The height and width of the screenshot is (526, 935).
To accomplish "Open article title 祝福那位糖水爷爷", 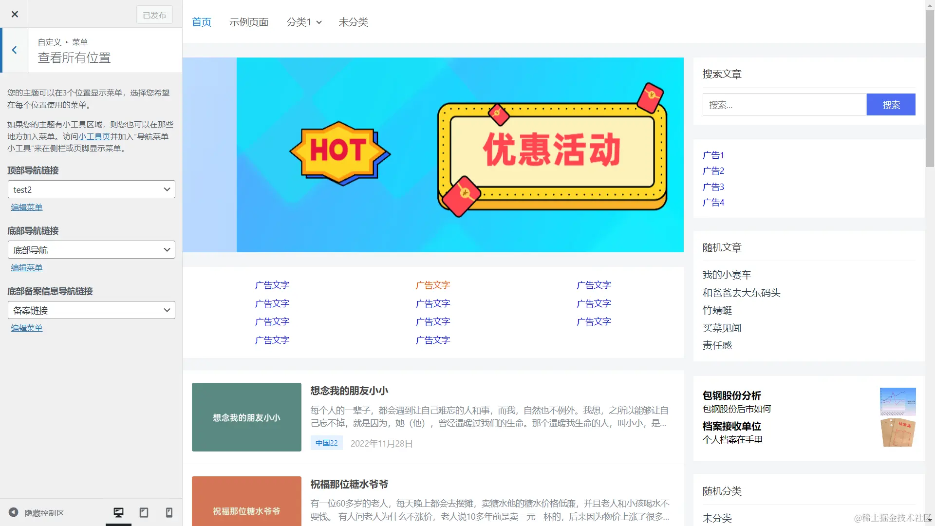I will (349, 484).
